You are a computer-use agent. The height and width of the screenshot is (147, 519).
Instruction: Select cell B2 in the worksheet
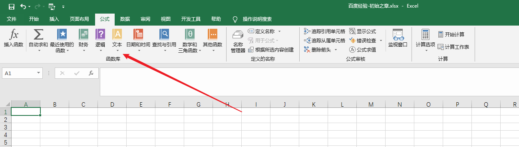click(54, 119)
